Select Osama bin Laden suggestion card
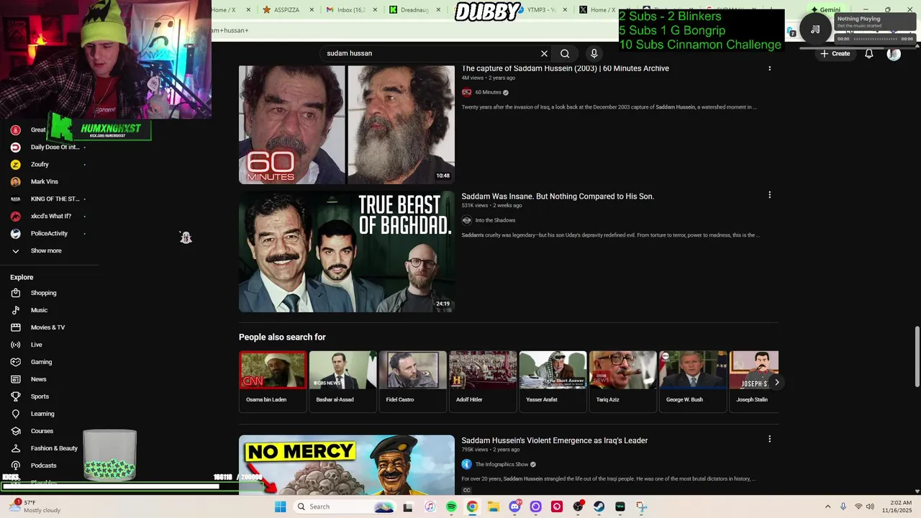Screen dimensions: 921x518 (273, 381)
